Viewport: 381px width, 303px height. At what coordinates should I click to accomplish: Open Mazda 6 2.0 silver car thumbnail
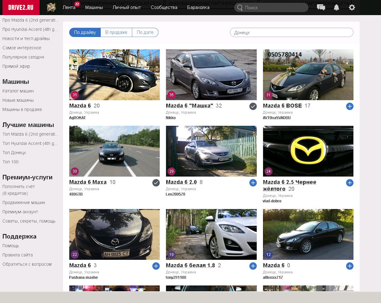[x=211, y=151]
